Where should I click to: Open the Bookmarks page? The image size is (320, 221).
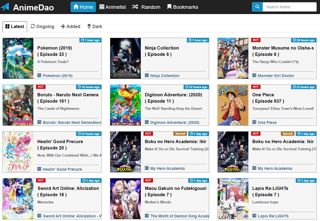tap(183, 7)
